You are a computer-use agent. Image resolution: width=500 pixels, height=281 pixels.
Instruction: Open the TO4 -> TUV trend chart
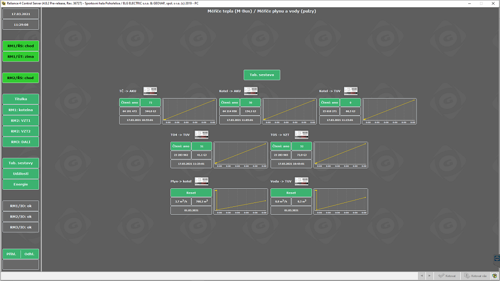(241, 155)
